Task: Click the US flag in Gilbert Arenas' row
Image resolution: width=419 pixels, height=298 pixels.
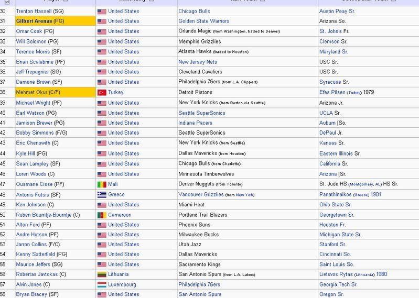Action: (102, 21)
